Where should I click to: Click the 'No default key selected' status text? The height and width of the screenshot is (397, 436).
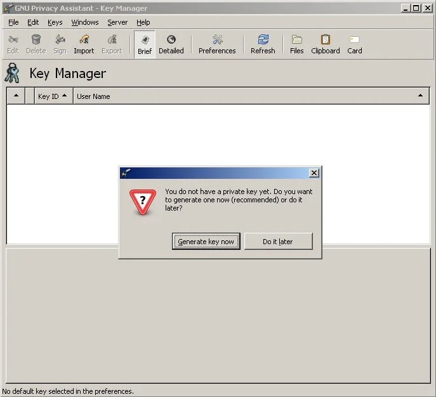click(x=68, y=391)
